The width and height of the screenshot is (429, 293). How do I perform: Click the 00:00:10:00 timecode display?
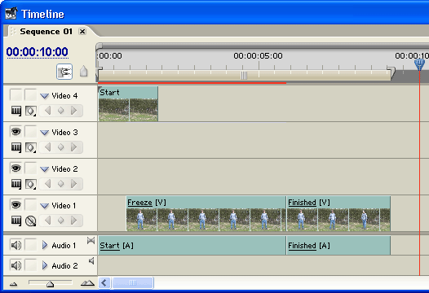(38, 52)
